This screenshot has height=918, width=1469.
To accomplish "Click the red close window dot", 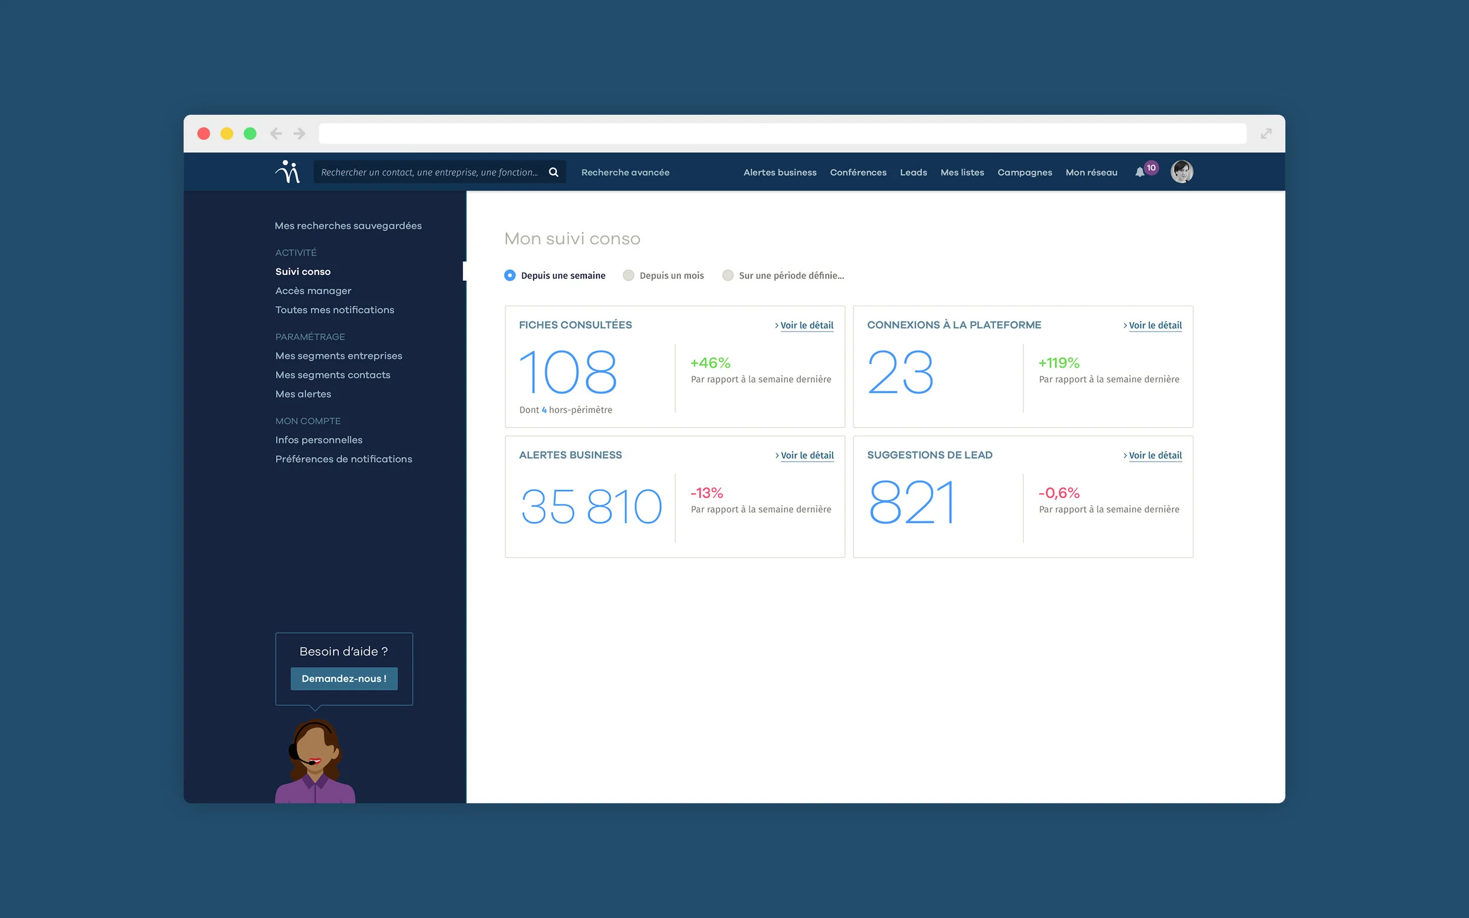I will (x=204, y=133).
